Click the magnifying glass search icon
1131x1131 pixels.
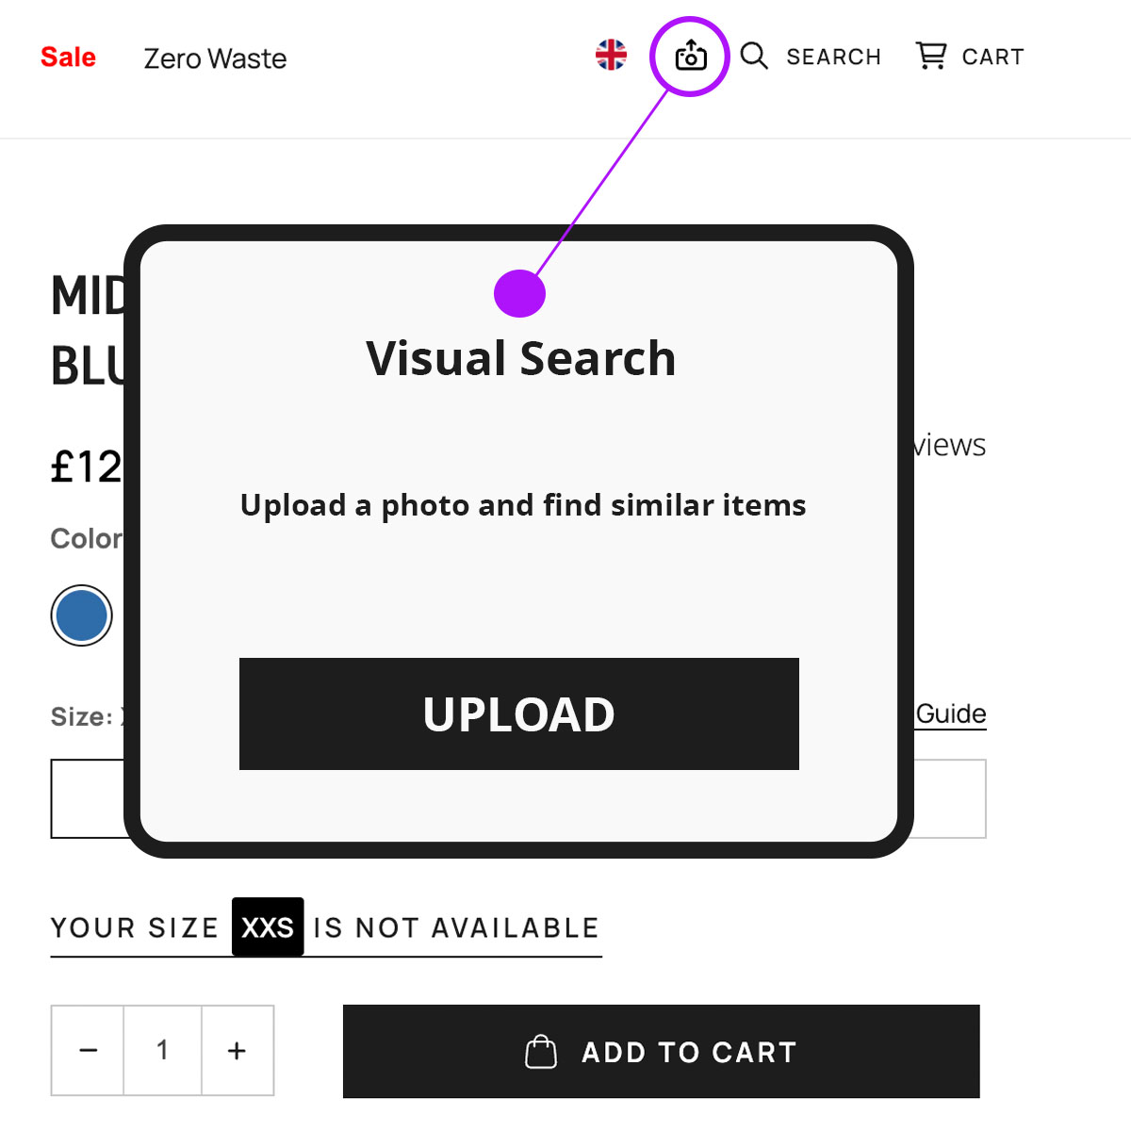tap(754, 56)
